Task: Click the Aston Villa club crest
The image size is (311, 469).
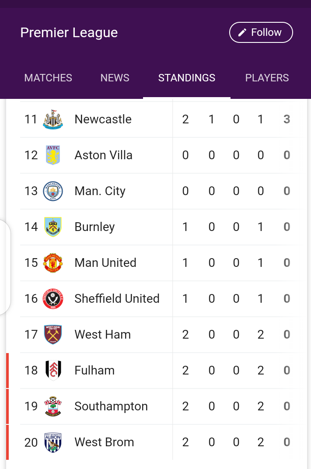Action: pyautogui.click(x=53, y=155)
